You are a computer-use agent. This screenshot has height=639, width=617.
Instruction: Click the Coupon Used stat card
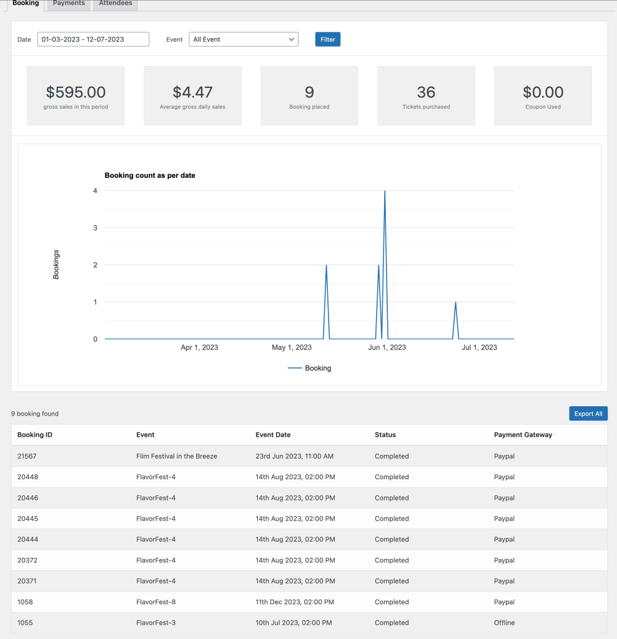click(543, 96)
